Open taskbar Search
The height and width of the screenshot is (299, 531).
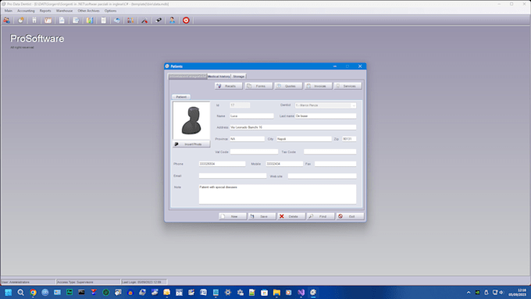[20, 293]
